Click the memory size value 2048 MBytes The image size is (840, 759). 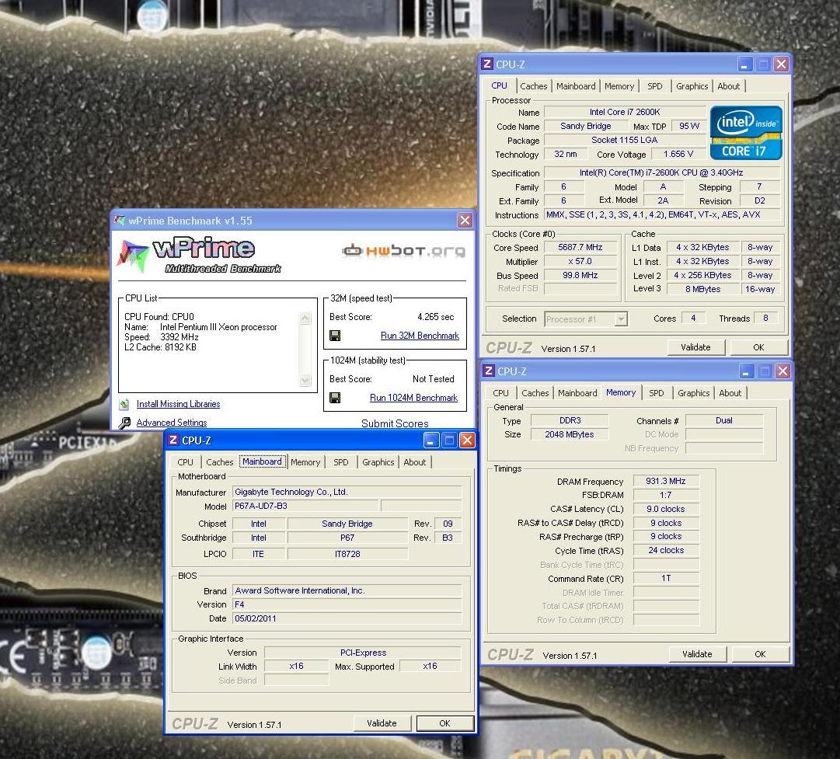pos(570,434)
